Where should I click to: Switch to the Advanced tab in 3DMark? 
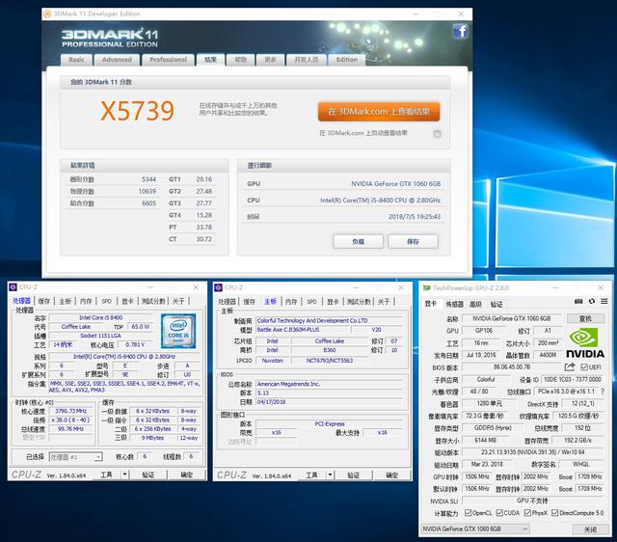pos(117,59)
